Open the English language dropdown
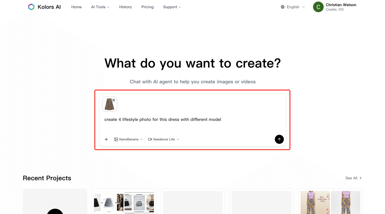385x214 pixels. click(x=293, y=7)
